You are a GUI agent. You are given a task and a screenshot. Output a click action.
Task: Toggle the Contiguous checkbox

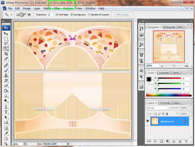71,15
